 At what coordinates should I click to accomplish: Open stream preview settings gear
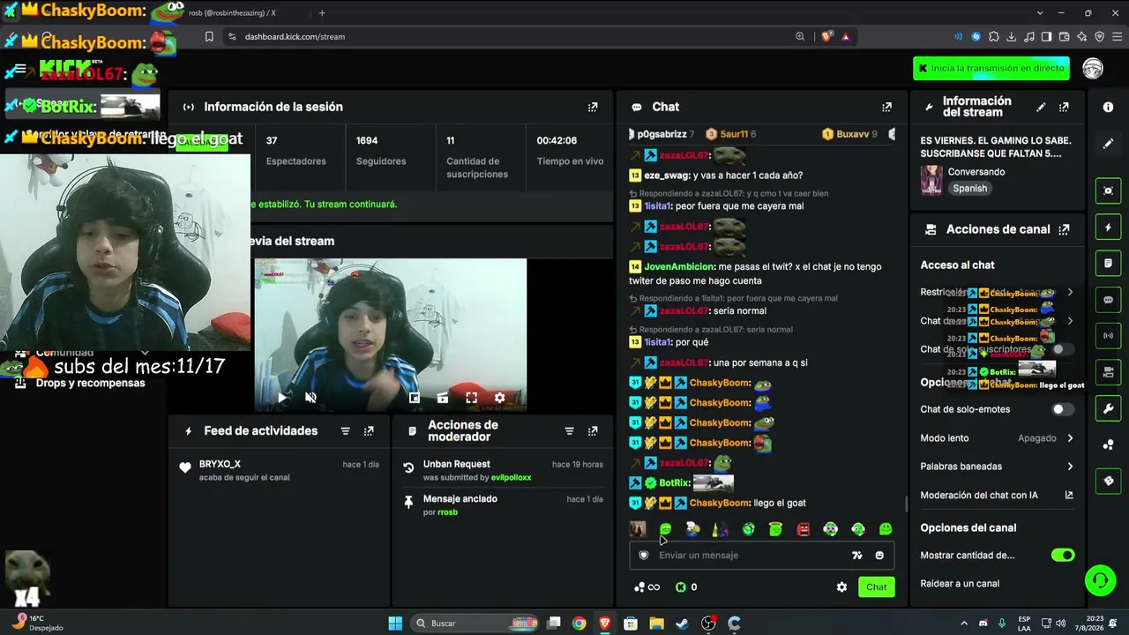[499, 398]
